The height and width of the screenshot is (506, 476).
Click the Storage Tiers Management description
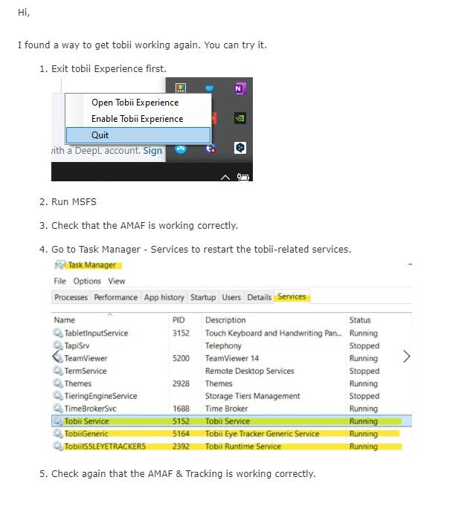[253, 396]
